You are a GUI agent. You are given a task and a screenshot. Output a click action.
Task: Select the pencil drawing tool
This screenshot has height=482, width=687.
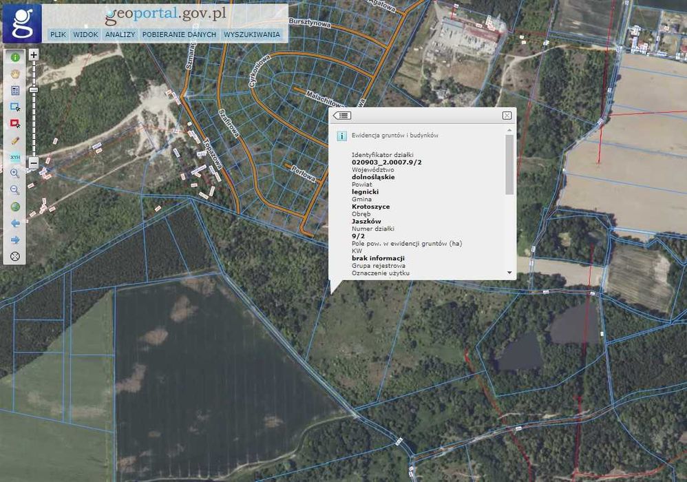pyautogui.click(x=15, y=140)
